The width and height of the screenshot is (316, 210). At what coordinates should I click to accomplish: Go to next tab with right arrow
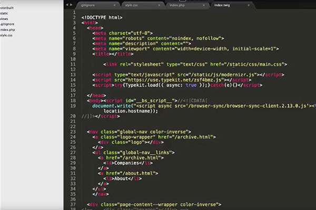[x=71, y=5]
